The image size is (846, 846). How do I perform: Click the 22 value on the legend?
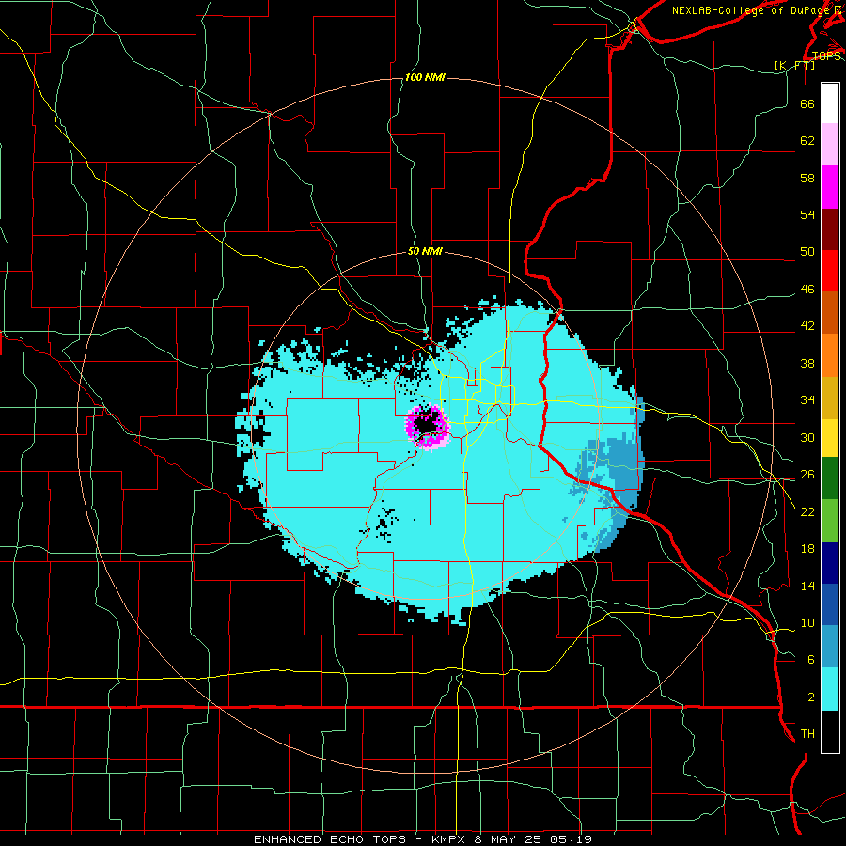pyautogui.click(x=807, y=512)
